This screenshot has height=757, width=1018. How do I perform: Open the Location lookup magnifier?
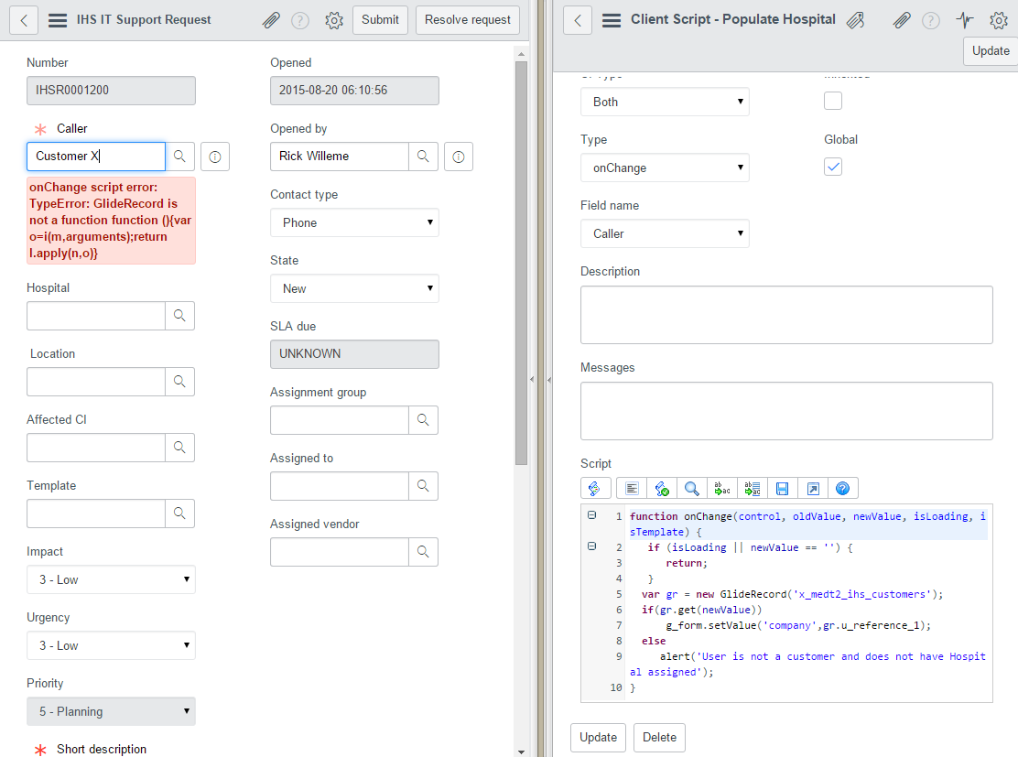point(179,382)
